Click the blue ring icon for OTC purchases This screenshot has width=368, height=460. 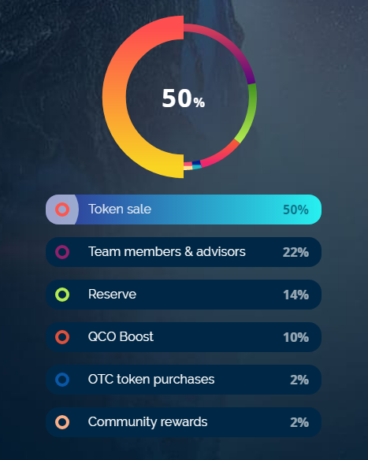(62, 380)
